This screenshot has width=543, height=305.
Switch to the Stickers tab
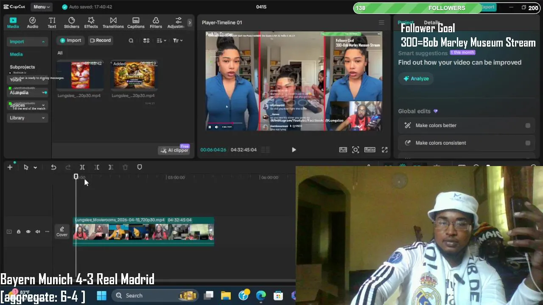(x=71, y=23)
